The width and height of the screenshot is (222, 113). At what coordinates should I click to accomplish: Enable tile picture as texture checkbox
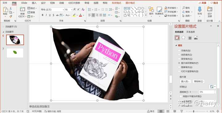coord(181,96)
